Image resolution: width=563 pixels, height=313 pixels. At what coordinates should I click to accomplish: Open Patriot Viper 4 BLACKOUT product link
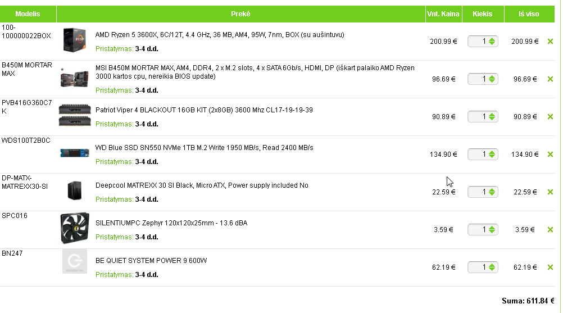pos(204,110)
